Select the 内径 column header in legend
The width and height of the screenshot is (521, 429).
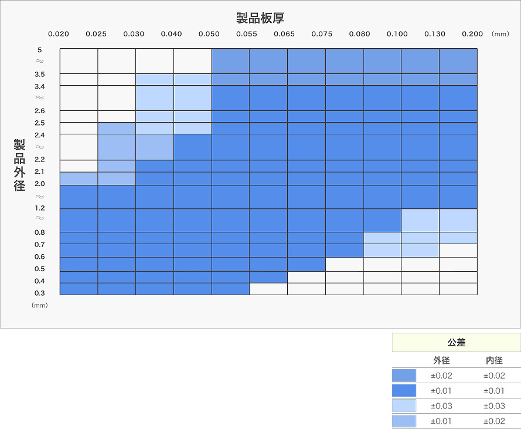click(494, 360)
